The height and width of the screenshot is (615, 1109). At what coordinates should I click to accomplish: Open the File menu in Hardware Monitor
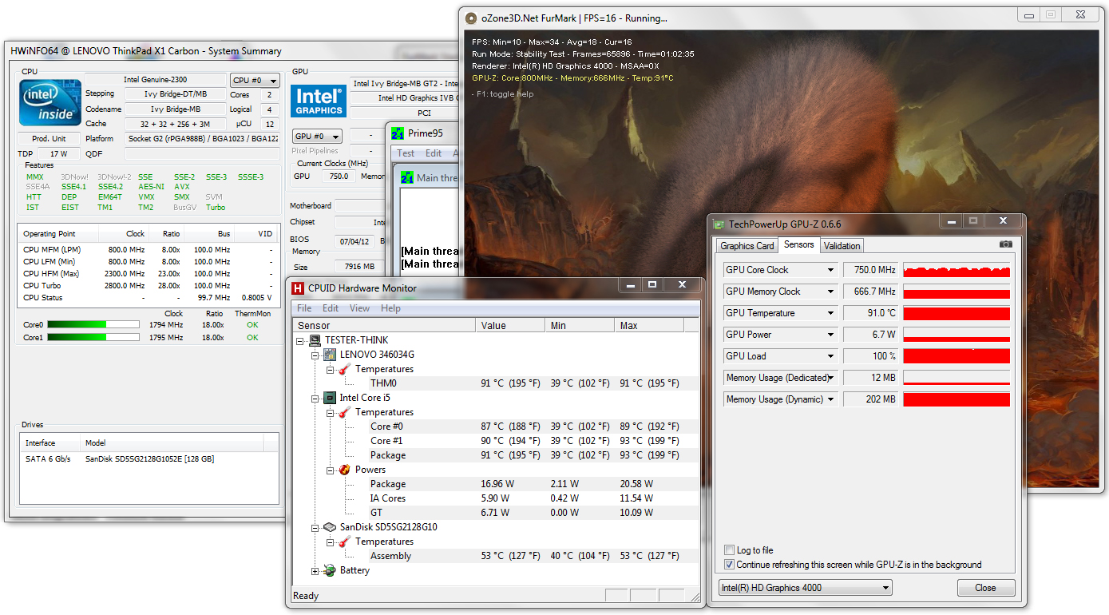[304, 308]
